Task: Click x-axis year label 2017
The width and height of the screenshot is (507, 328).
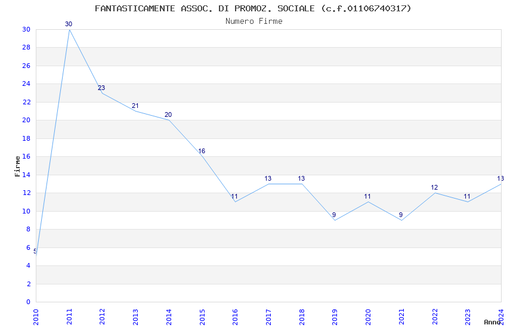Action: pyautogui.click(x=268, y=317)
